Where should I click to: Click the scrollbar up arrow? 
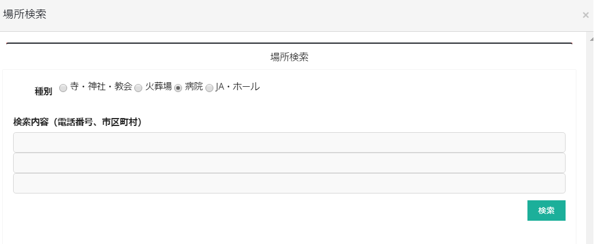coord(592,38)
